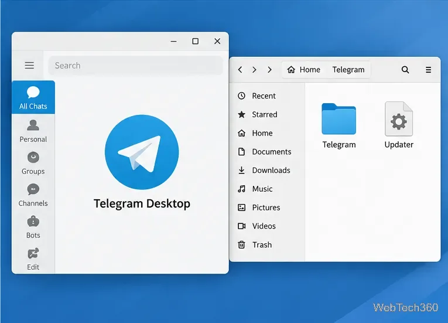Open Starred in file manager sidebar

258,114
